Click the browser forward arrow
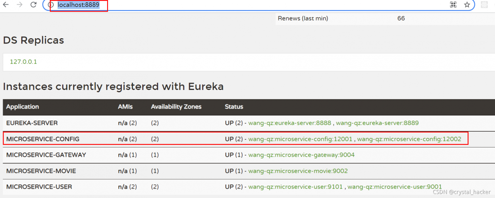This screenshot has width=495, height=198. [x=20, y=5]
